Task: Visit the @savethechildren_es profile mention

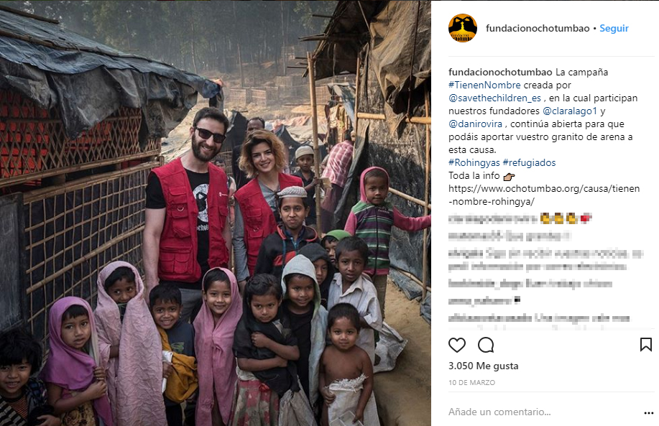Action: [494, 98]
